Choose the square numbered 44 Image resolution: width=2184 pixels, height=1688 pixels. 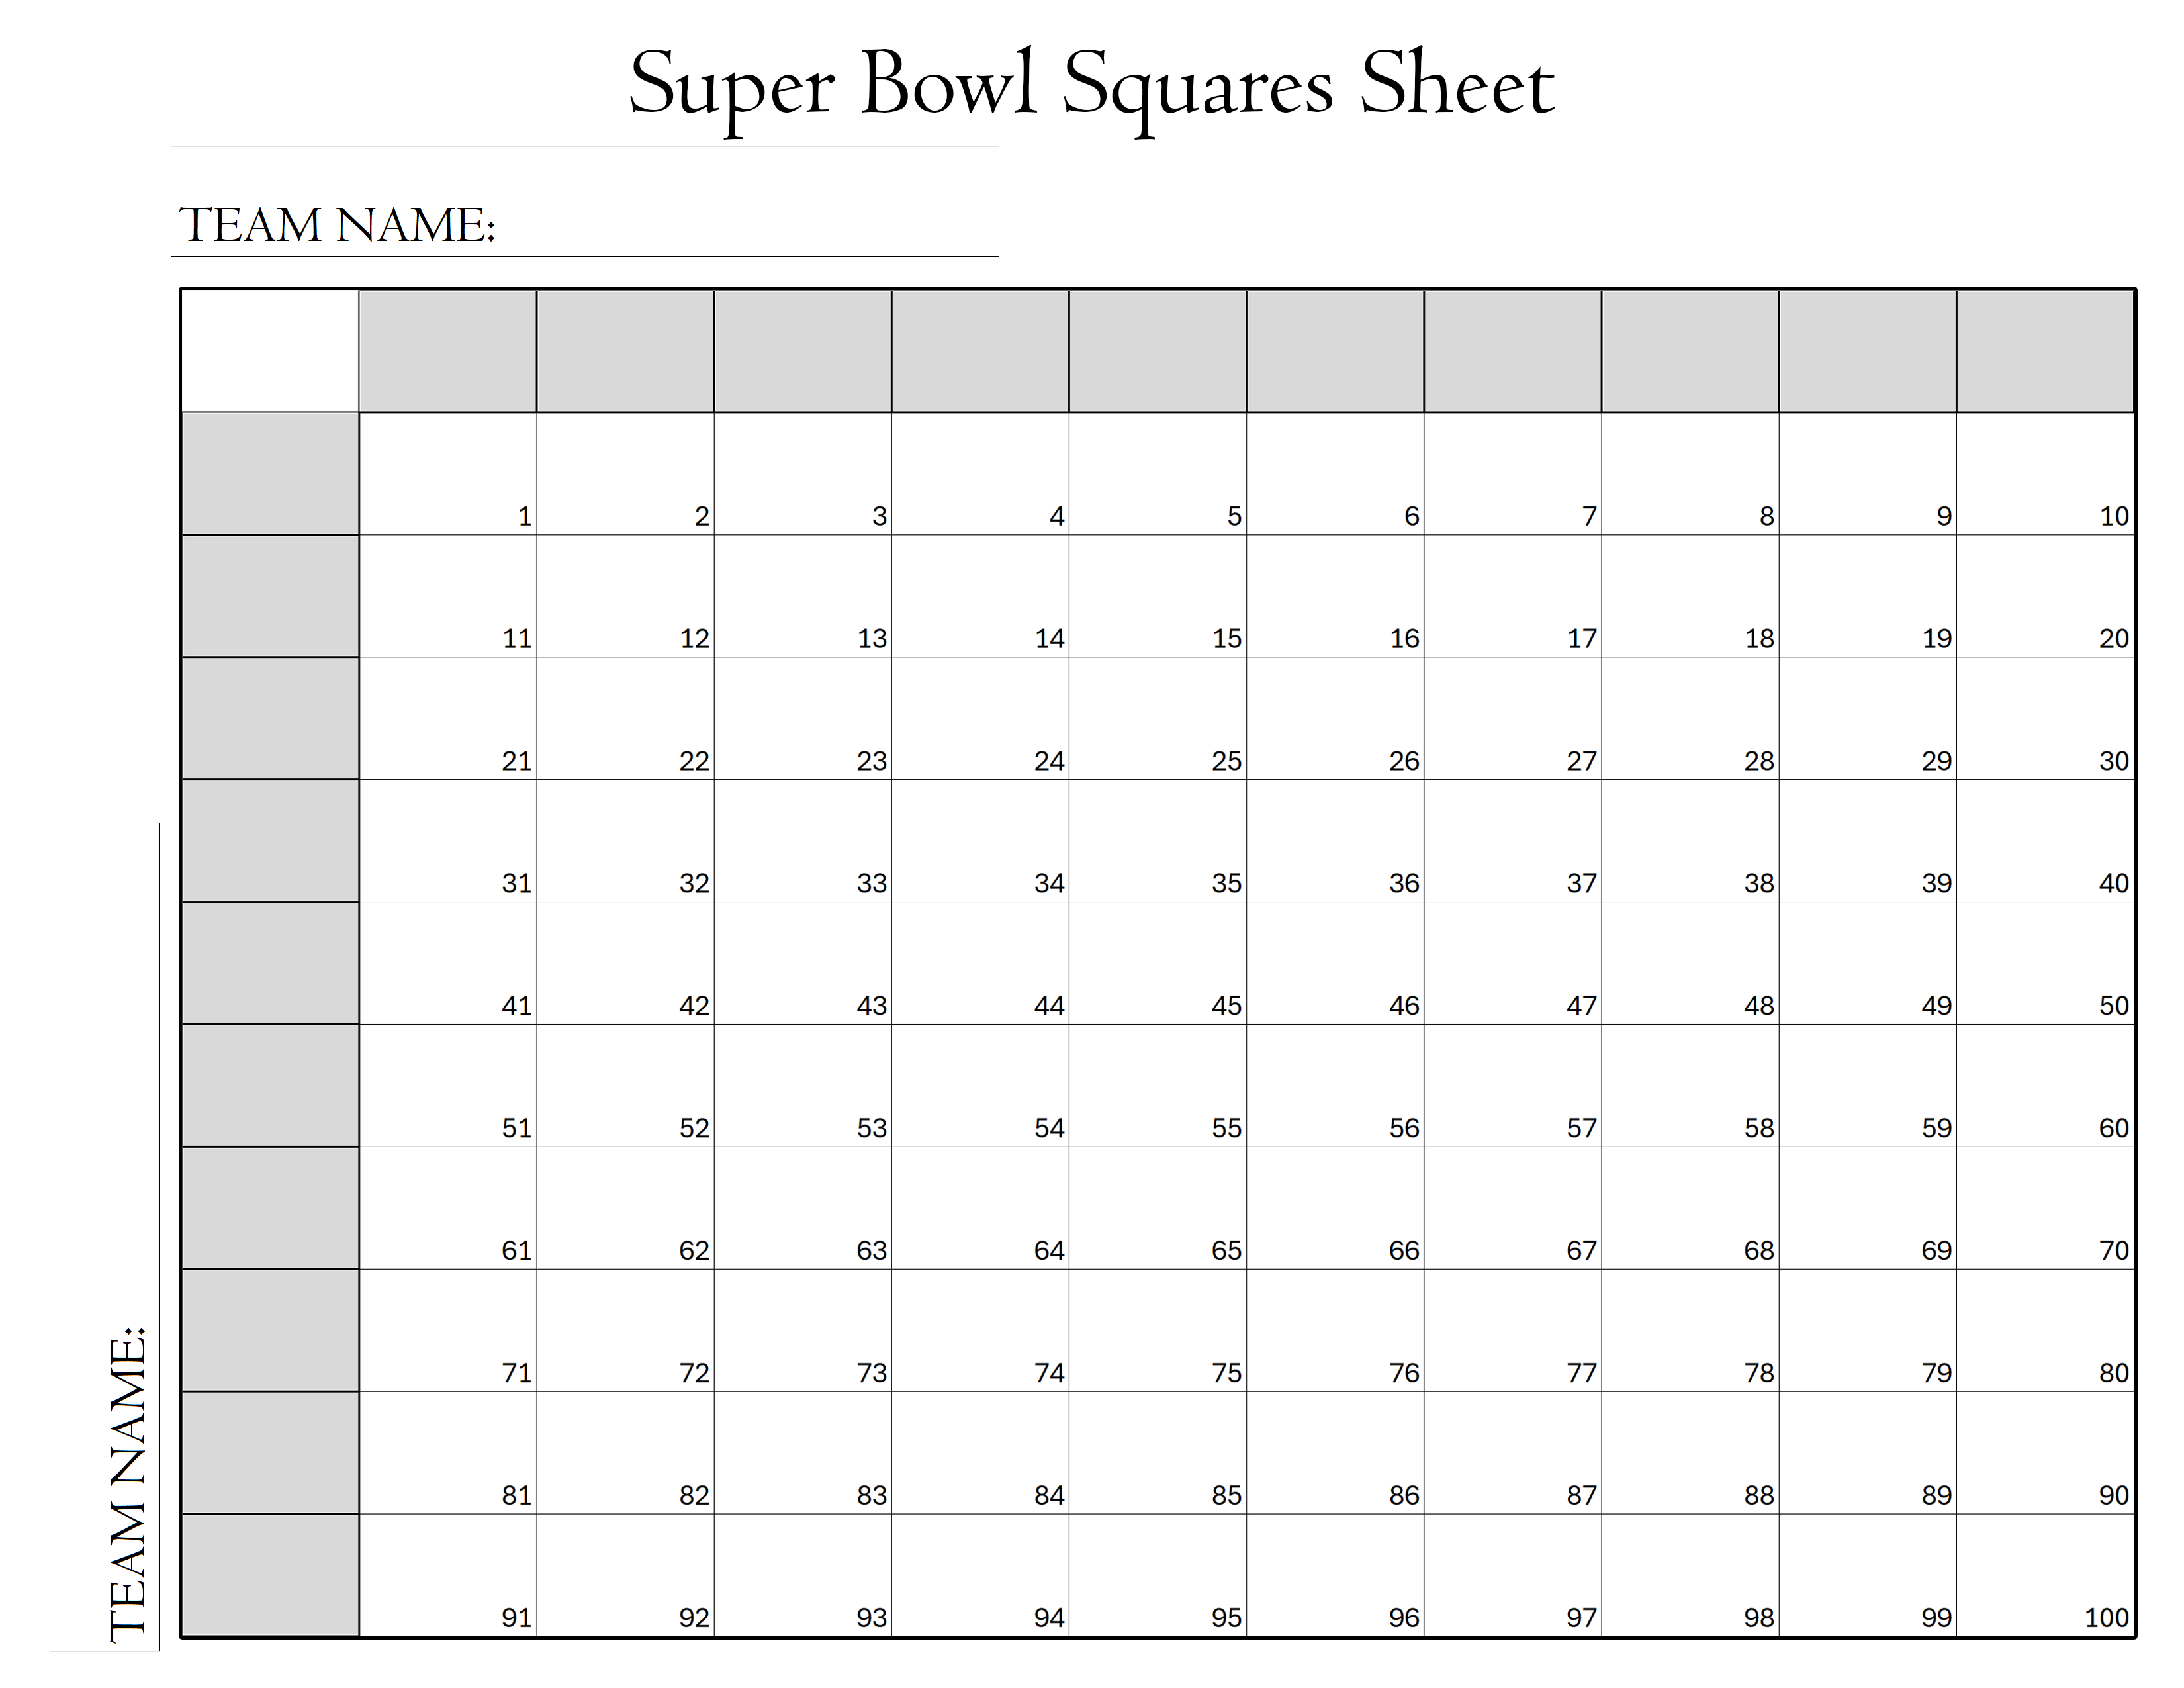(980, 963)
